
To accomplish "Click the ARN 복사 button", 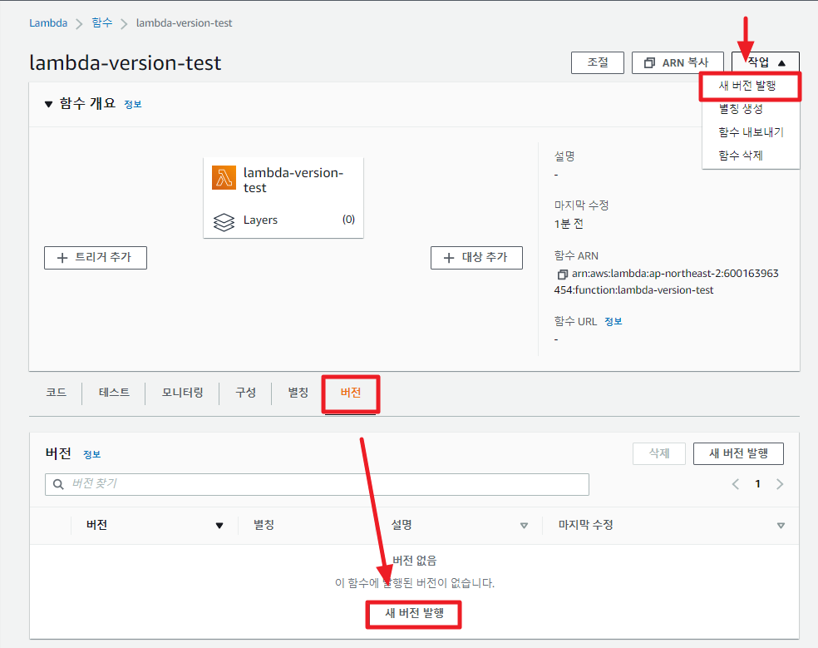I will pyautogui.click(x=678, y=62).
